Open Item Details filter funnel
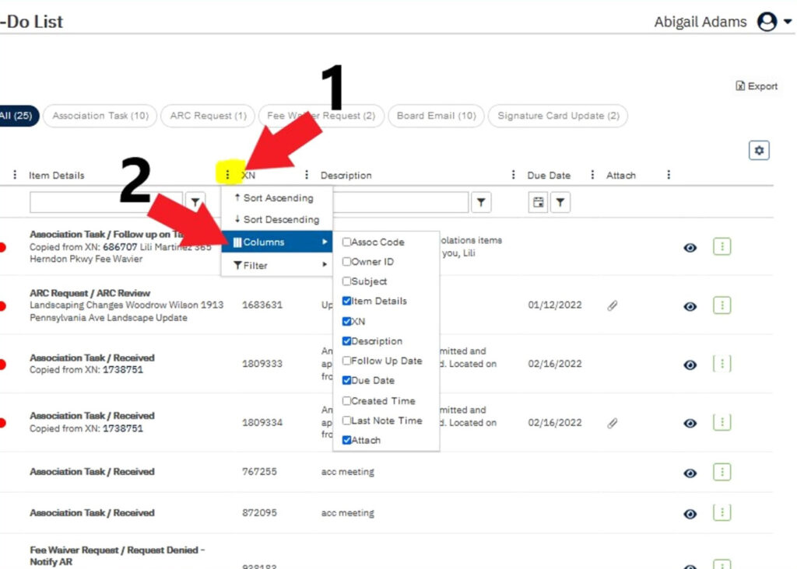Image resolution: width=797 pixels, height=569 pixels. point(195,202)
